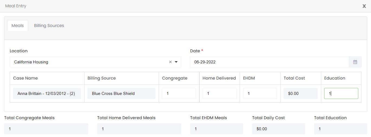Click the Total EHDM Meals field

tap(216, 129)
